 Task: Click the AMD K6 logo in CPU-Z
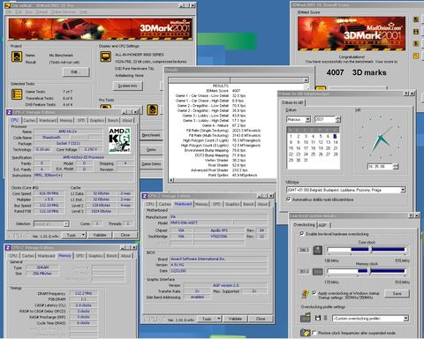[119, 140]
